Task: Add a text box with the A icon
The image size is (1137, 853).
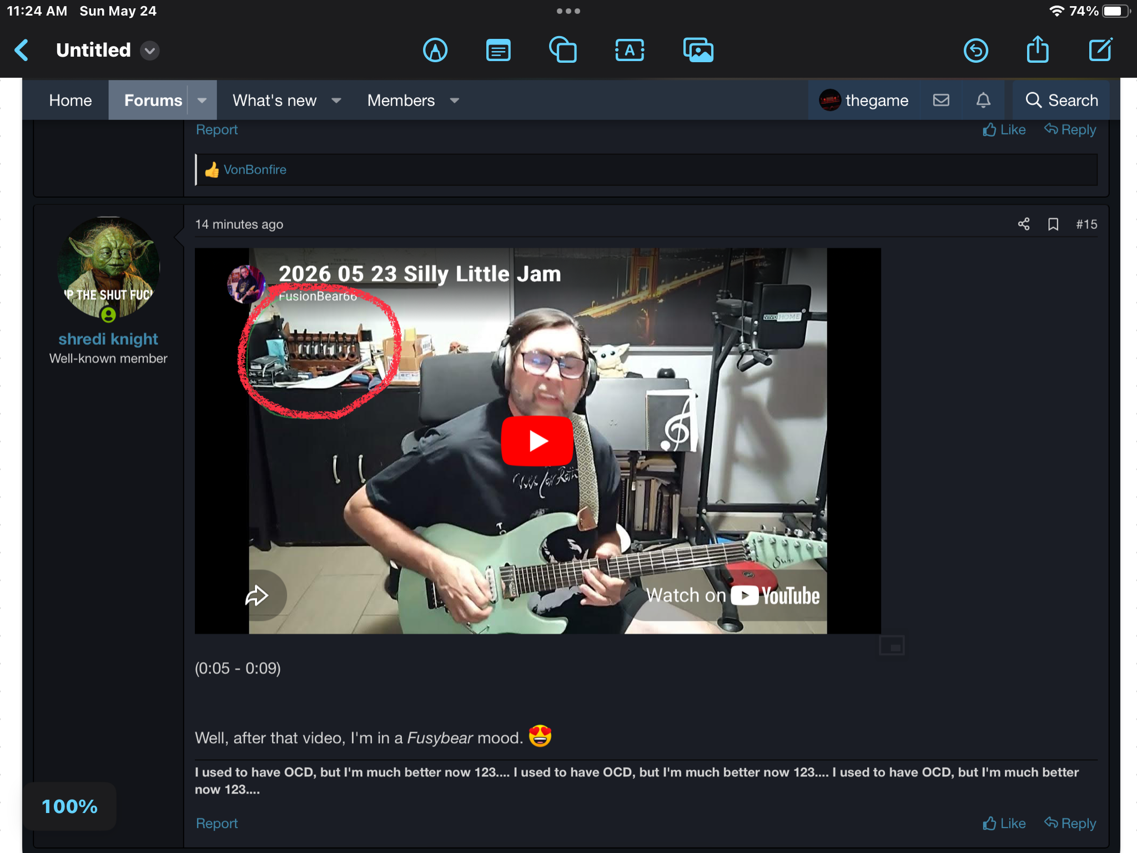Action: (x=630, y=51)
